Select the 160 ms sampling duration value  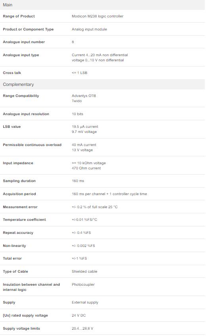point(78,181)
